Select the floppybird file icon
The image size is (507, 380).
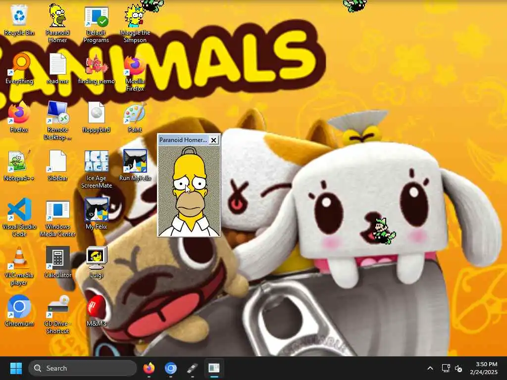pos(96,117)
